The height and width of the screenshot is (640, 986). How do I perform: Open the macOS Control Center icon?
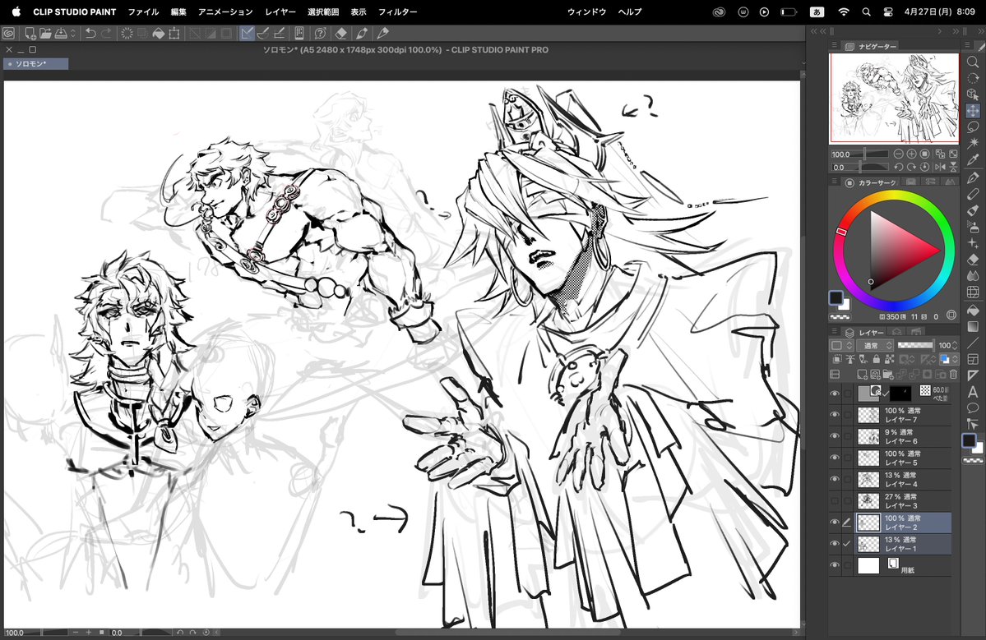[888, 12]
